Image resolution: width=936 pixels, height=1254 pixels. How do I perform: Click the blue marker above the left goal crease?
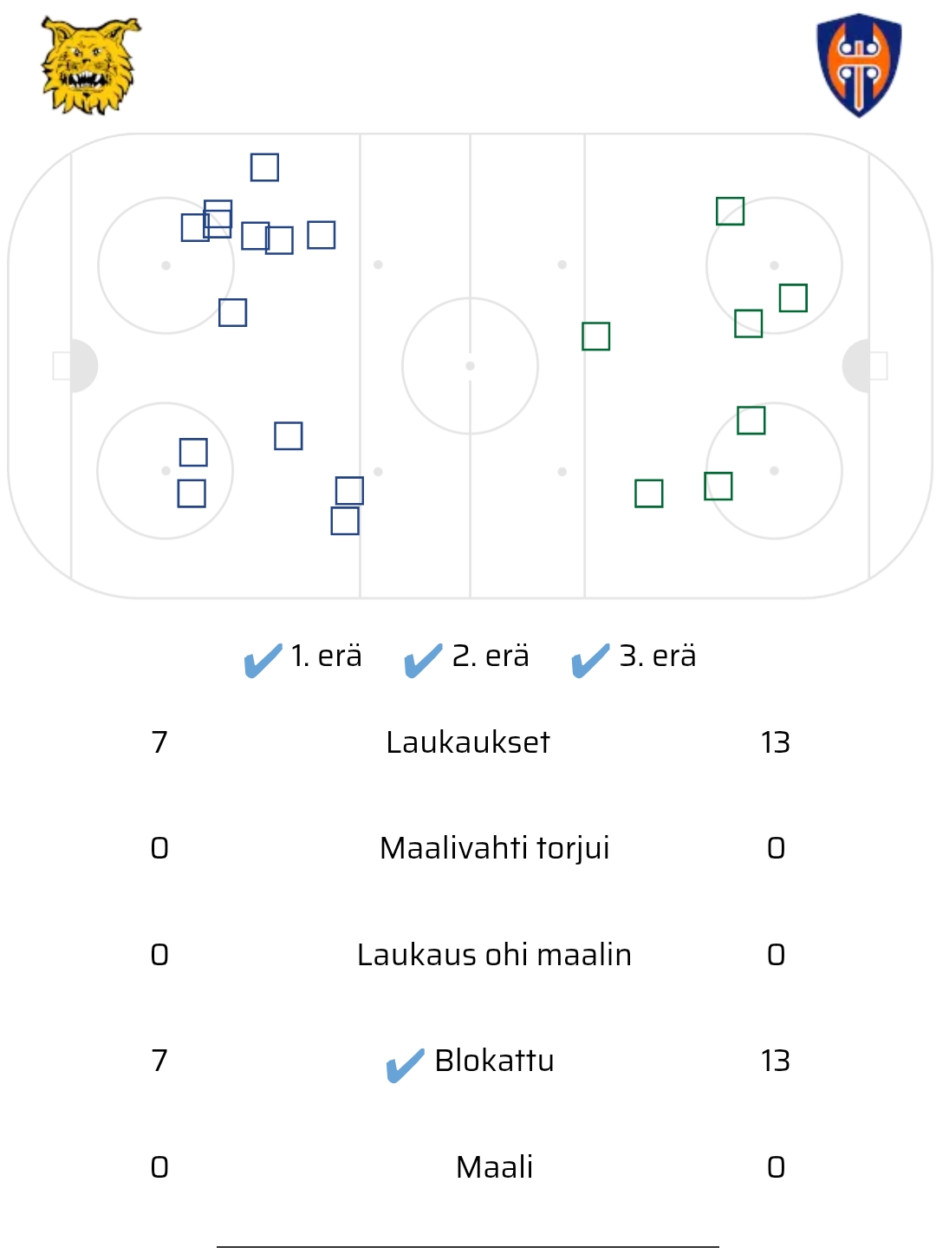pyautogui.click(x=232, y=312)
